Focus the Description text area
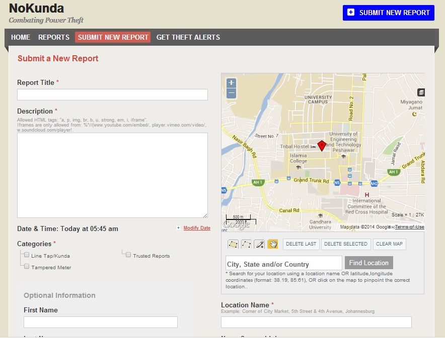The image size is (445, 338). [x=112, y=175]
